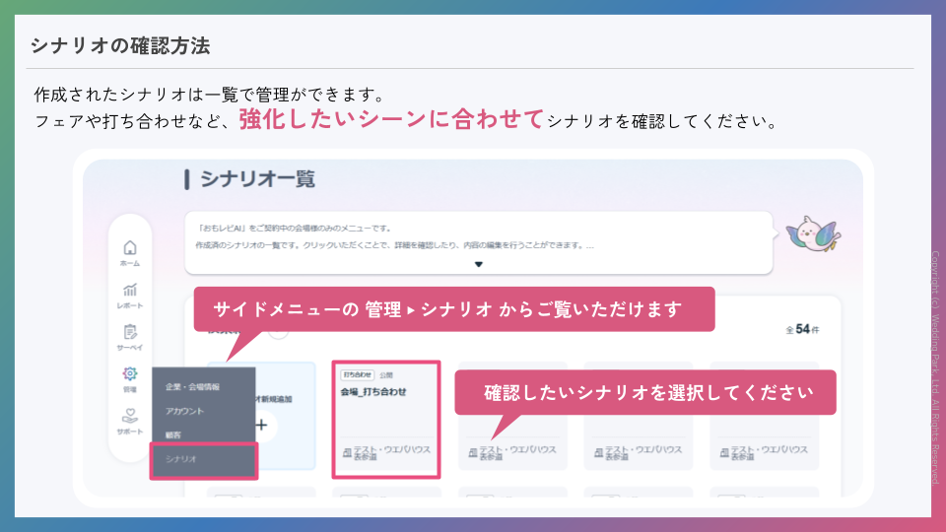The width and height of the screenshot is (946, 532).
Task: Click the 全54件 total count label
Action: [x=802, y=329]
